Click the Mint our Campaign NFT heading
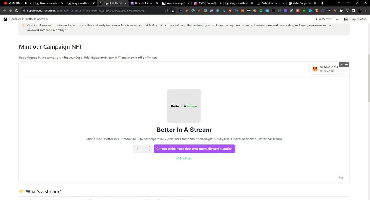 pos(50,47)
